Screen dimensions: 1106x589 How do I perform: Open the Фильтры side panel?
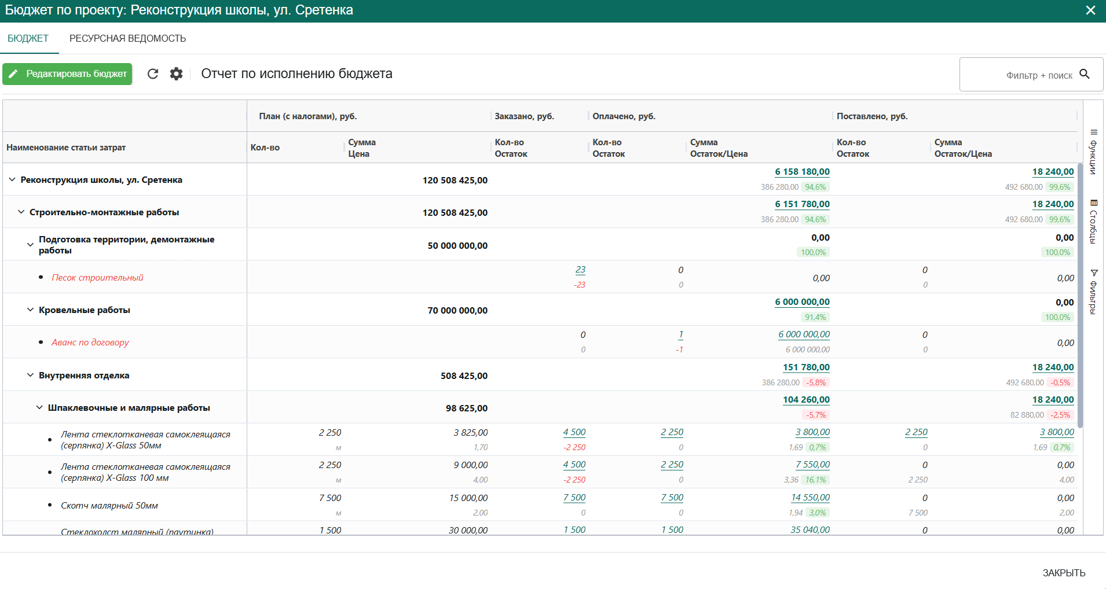point(1093,292)
